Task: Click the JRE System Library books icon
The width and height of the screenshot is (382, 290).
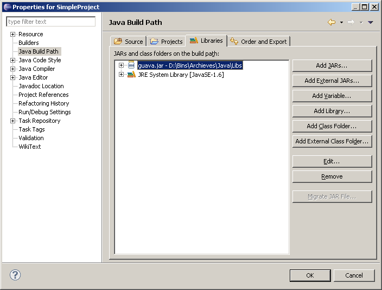Action: coord(131,74)
